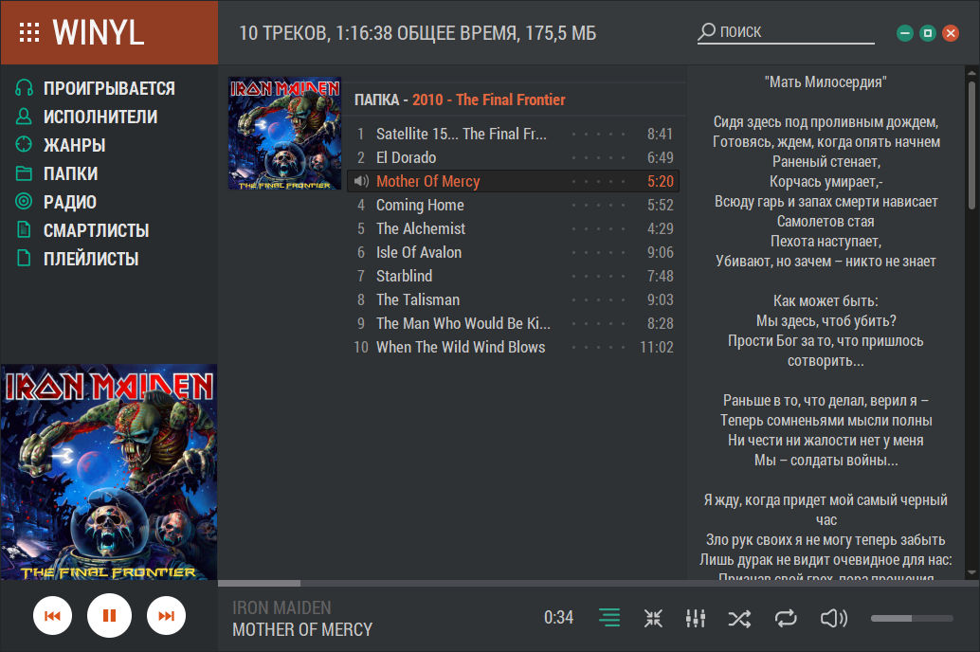Click the lyrics scrollbar down arrow
This screenshot has height=652, width=980.
pyautogui.click(x=971, y=572)
